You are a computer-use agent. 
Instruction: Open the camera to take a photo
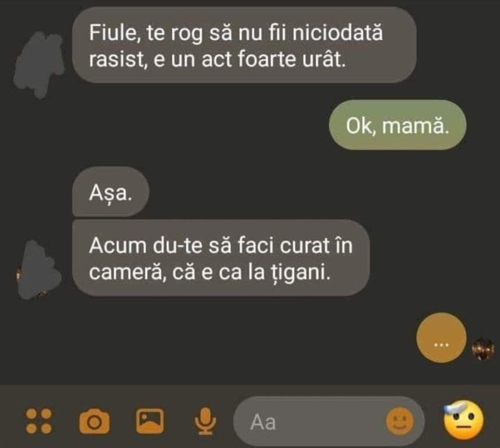pos(94,421)
